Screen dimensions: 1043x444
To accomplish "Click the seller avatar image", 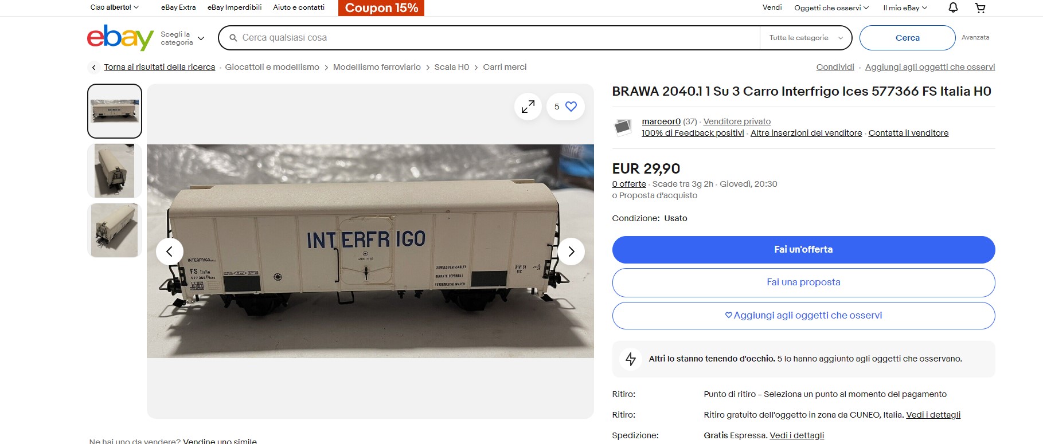I will coord(623,127).
